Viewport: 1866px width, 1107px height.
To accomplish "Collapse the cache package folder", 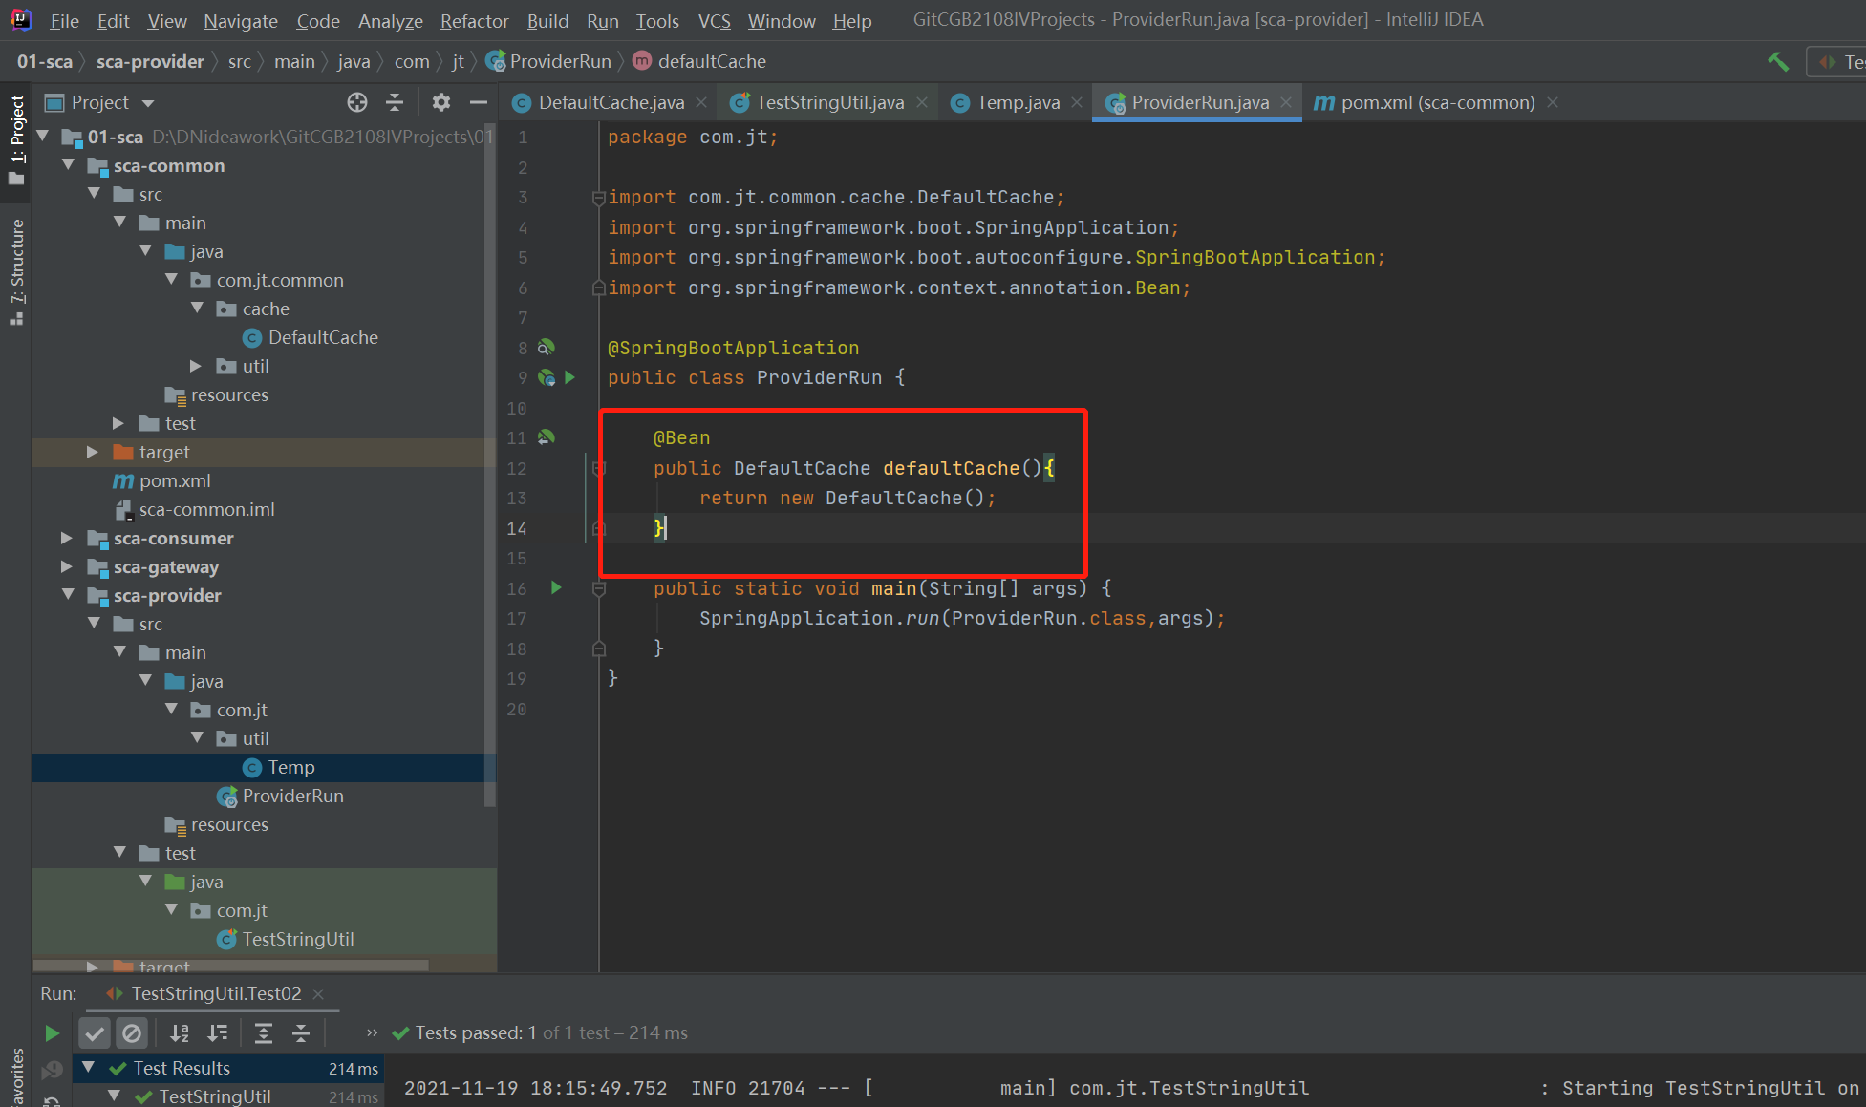I will click(x=198, y=309).
